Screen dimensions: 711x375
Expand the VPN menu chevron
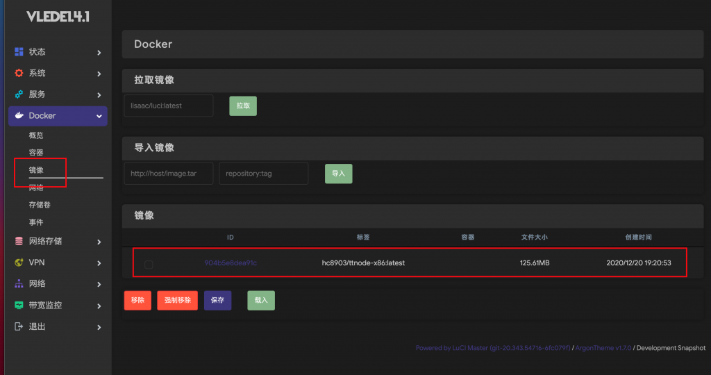tap(99, 263)
